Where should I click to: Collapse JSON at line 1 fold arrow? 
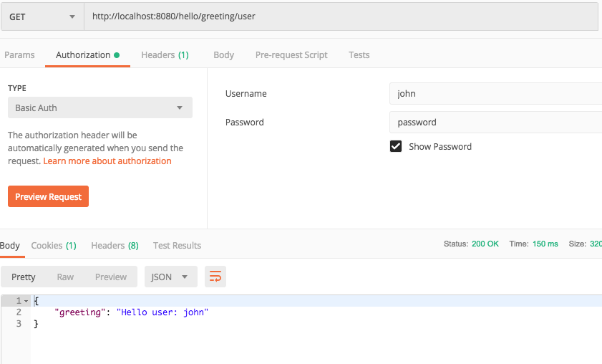[26, 301]
